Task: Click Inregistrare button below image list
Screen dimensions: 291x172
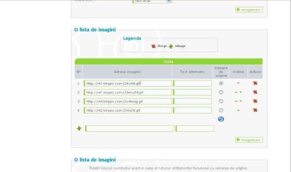Action: [x=249, y=140]
